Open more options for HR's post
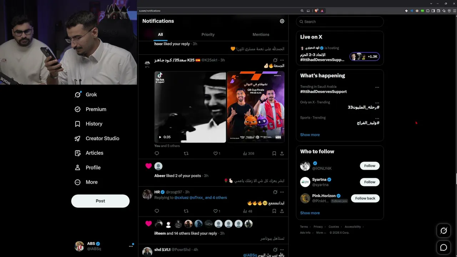The image size is (457, 257). [282, 192]
